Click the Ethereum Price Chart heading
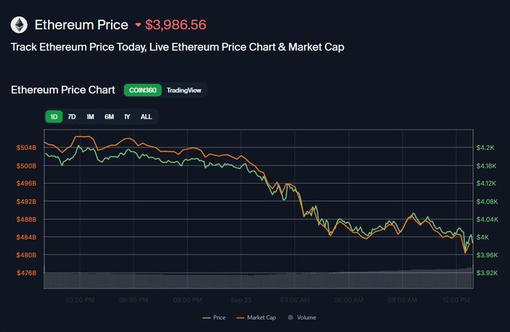The image size is (510, 332). click(x=63, y=90)
